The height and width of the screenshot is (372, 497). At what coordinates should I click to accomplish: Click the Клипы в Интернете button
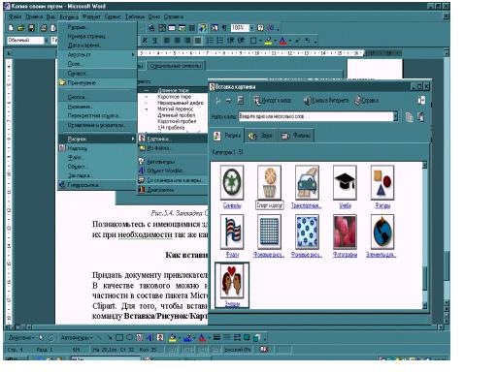(326, 101)
